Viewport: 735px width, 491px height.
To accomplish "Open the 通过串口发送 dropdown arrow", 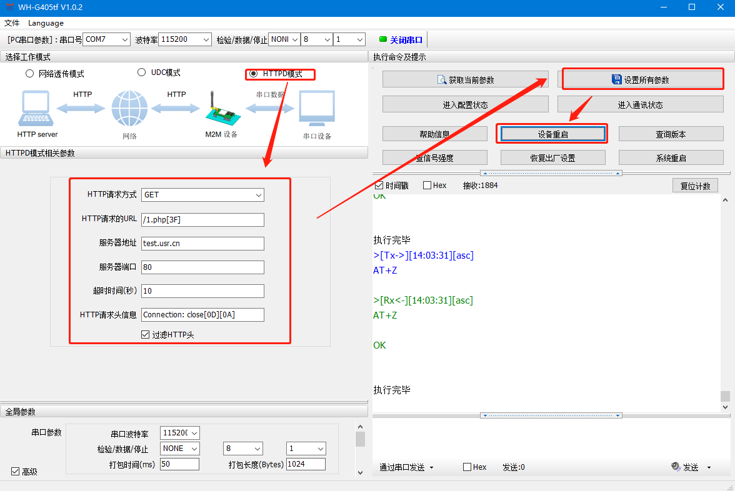I will (431, 467).
